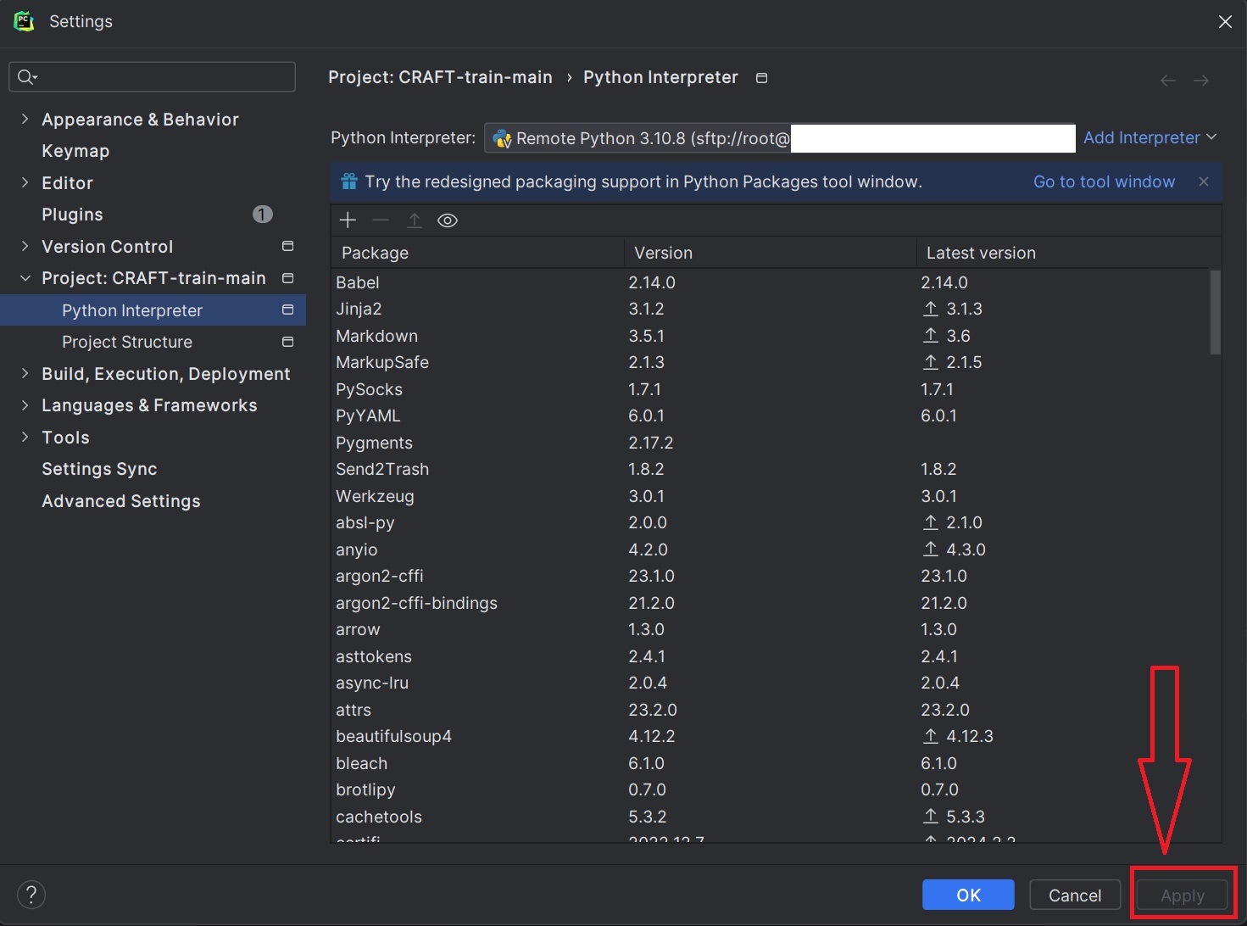The width and height of the screenshot is (1247, 926).
Task: Click Go to tool window link
Action: (x=1104, y=181)
